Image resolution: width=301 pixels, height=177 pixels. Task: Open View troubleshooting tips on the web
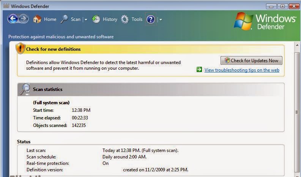tap(242, 70)
